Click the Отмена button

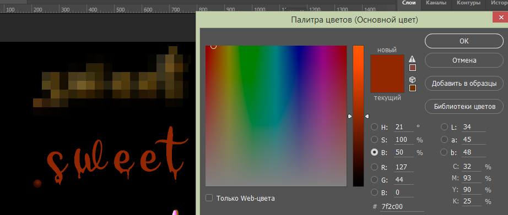tap(464, 60)
